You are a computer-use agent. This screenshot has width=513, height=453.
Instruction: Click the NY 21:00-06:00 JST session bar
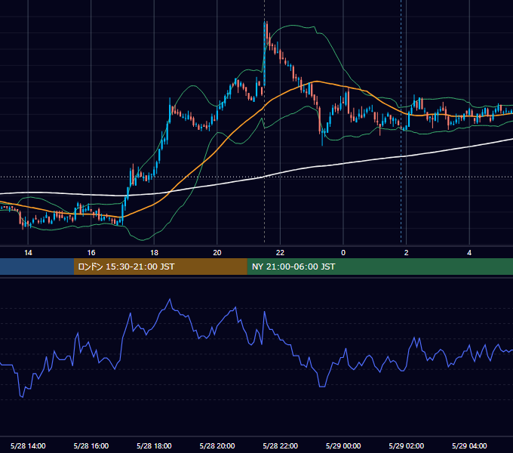pos(379,267)
